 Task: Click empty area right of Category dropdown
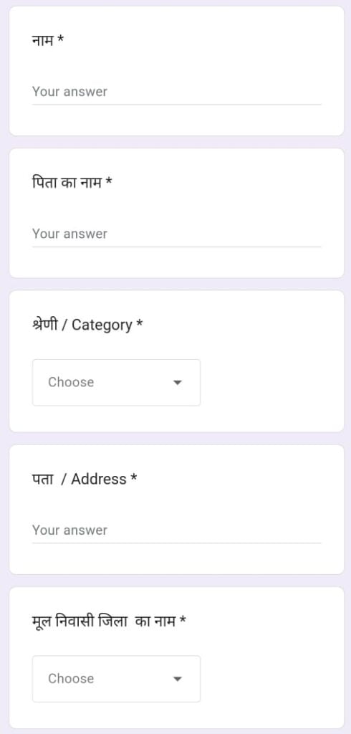coord(271,383)
